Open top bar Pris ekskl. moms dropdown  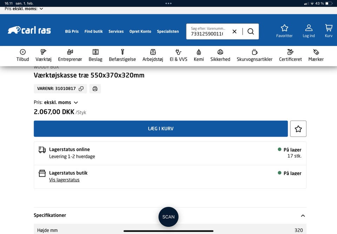[41, 9]
